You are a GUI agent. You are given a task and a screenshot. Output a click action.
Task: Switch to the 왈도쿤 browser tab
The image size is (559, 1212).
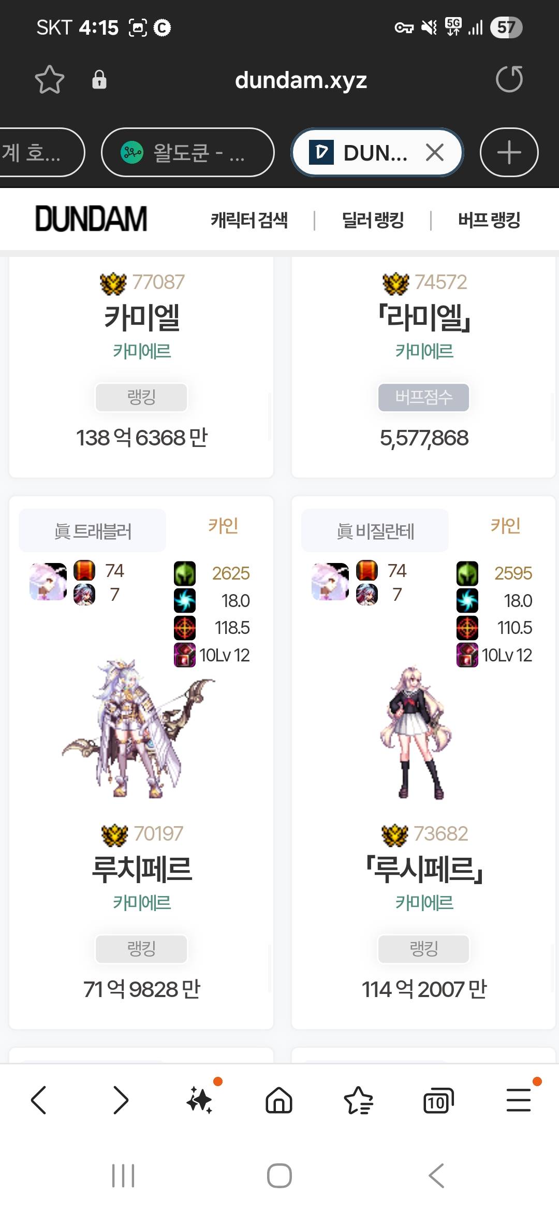(187, 152)
